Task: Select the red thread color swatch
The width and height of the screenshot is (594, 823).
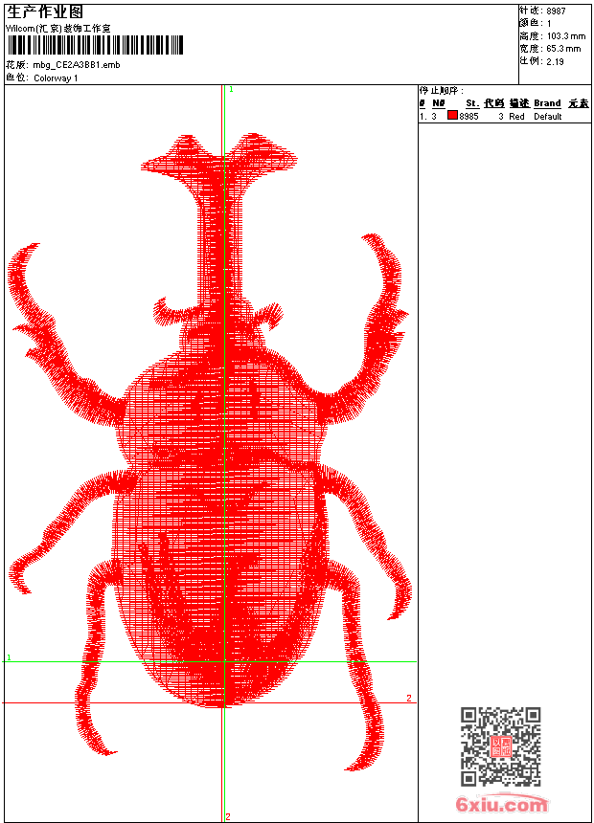Action: (452, 116)
